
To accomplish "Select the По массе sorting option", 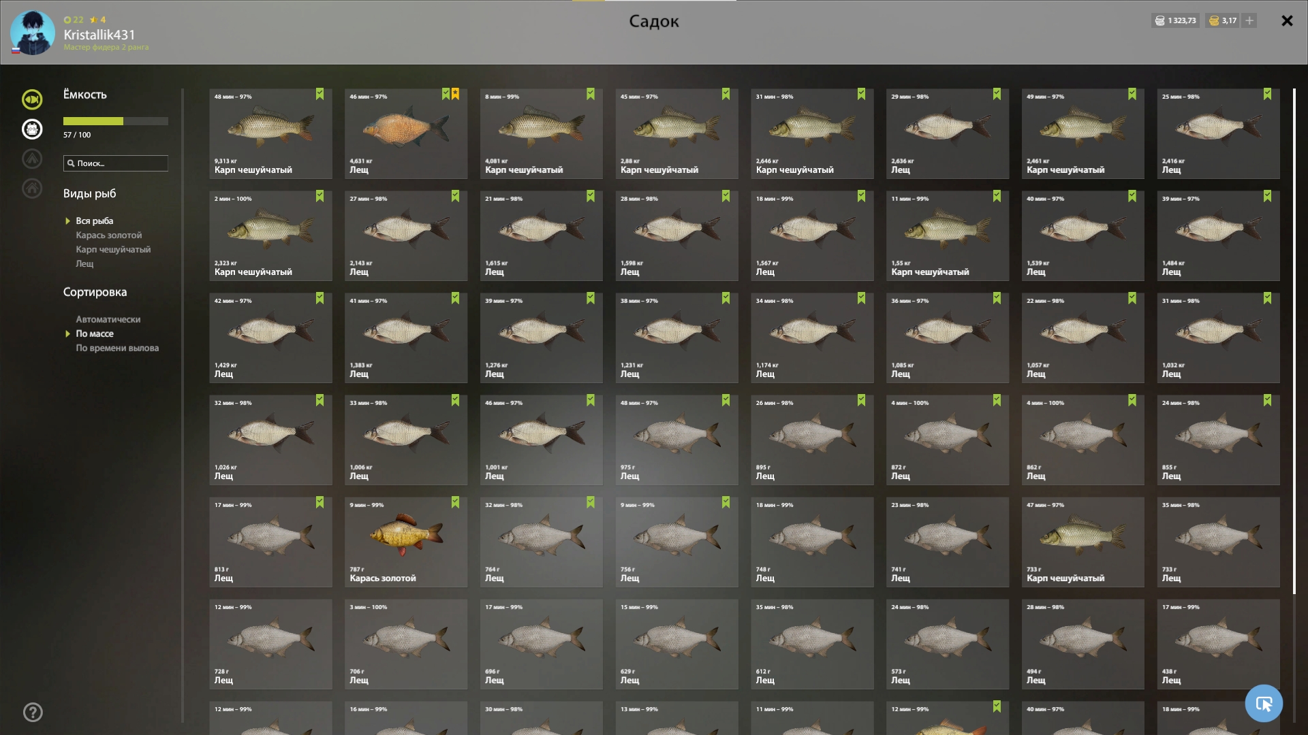I will coord(95,333).
